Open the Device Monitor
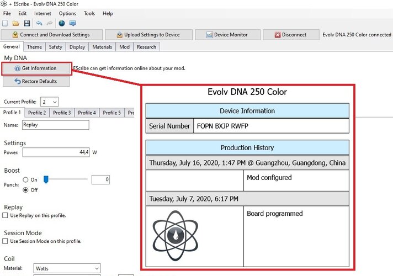 point(227,35)
